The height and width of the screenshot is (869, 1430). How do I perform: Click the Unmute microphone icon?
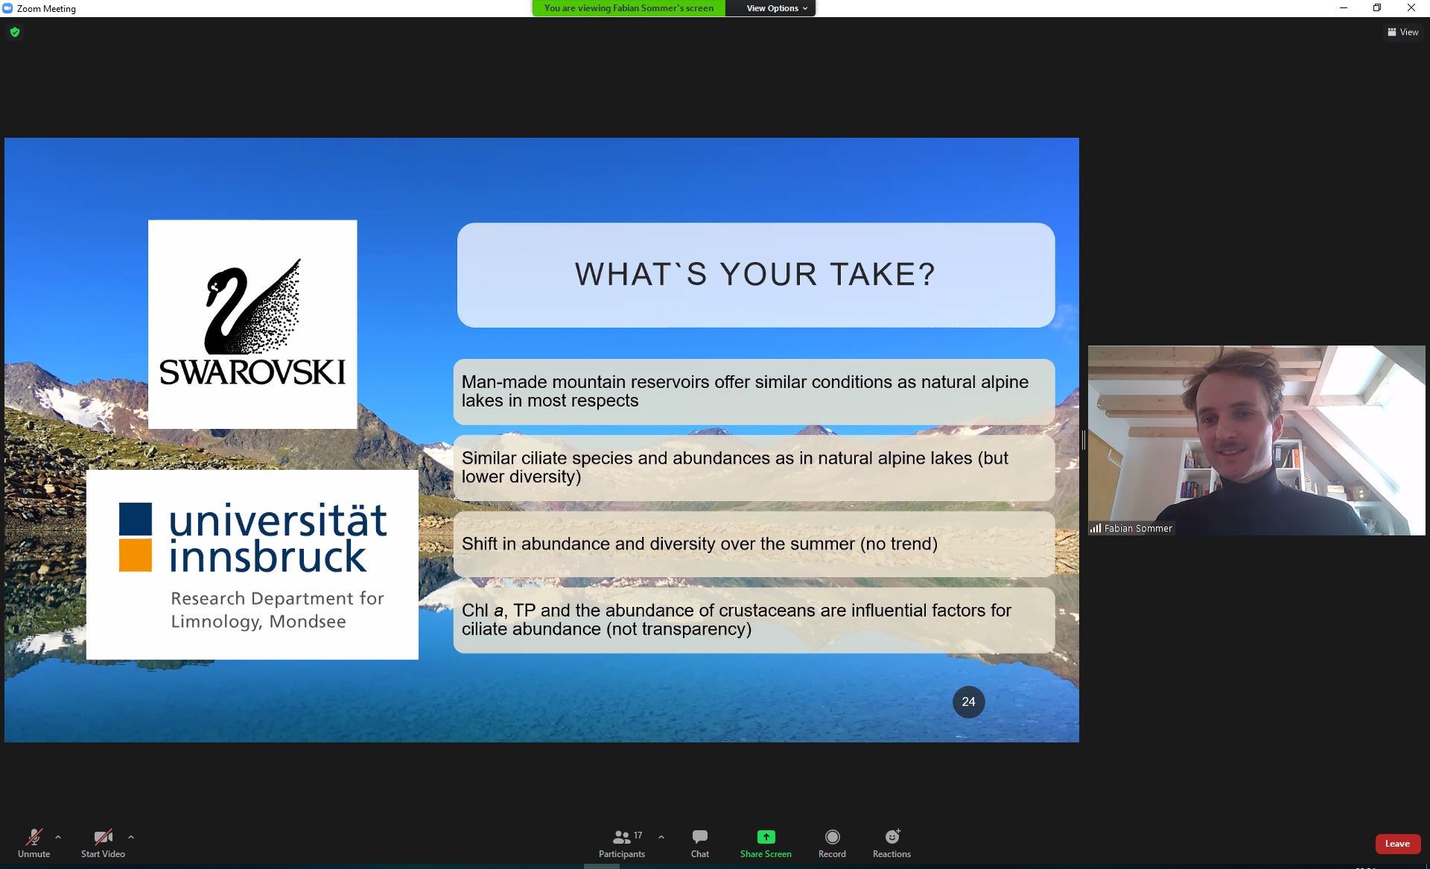[34, 837]
